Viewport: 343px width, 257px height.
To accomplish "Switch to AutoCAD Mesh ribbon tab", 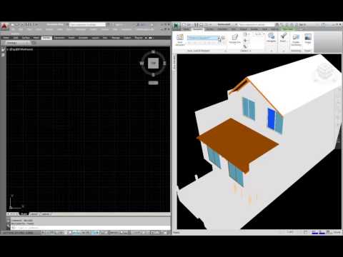I will click(x=36, y=38).
